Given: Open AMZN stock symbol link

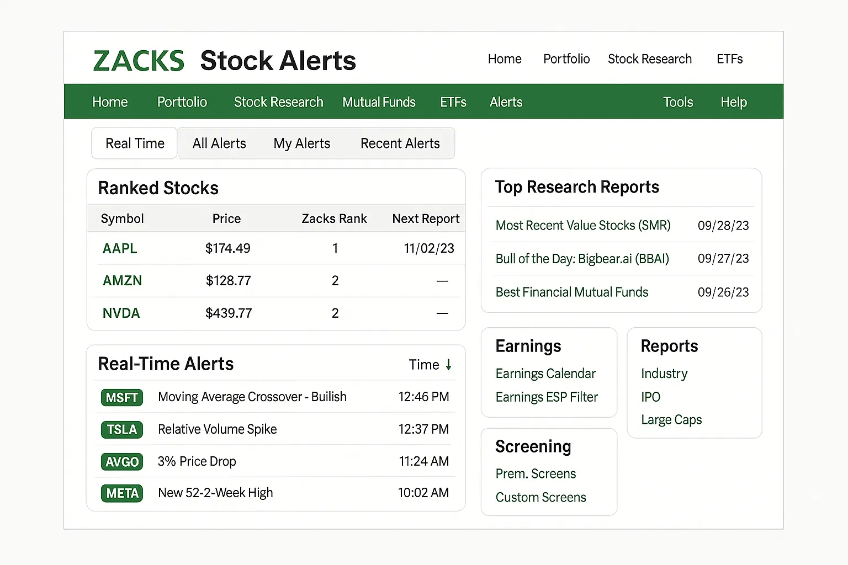Looking at the screenshot, I should (123, 281).
